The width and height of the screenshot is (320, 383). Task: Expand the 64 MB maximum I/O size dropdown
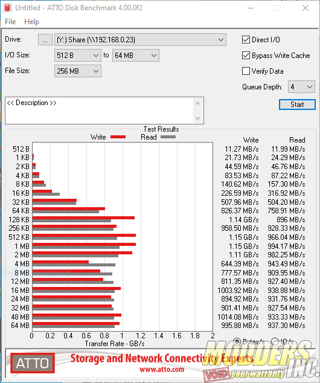click(135, 56)
